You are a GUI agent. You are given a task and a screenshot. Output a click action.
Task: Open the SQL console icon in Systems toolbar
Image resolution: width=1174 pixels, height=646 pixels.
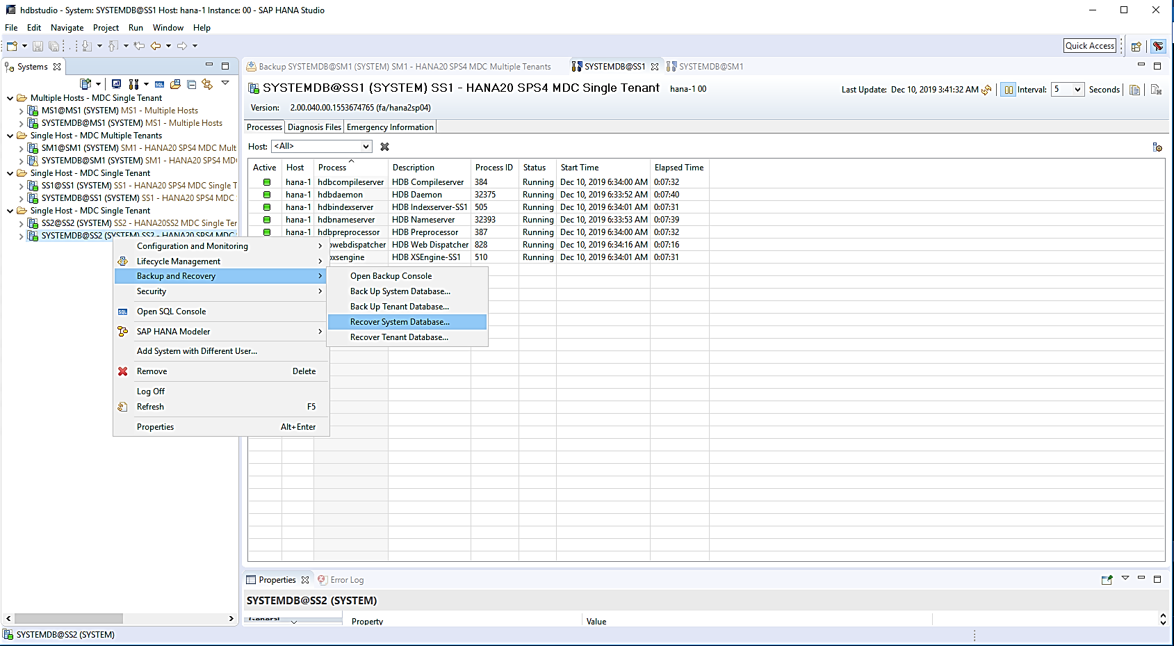click(x=159, y=84)
